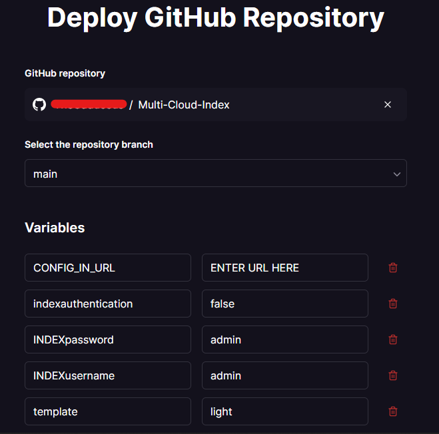Open the repository branch dropdown showing main

pyautogui.click(x=216, y=173)
